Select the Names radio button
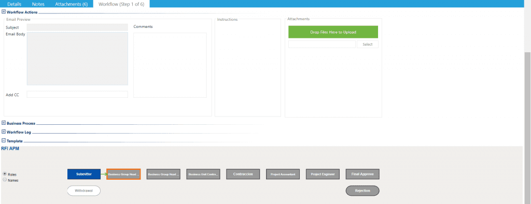 (5, 180)
